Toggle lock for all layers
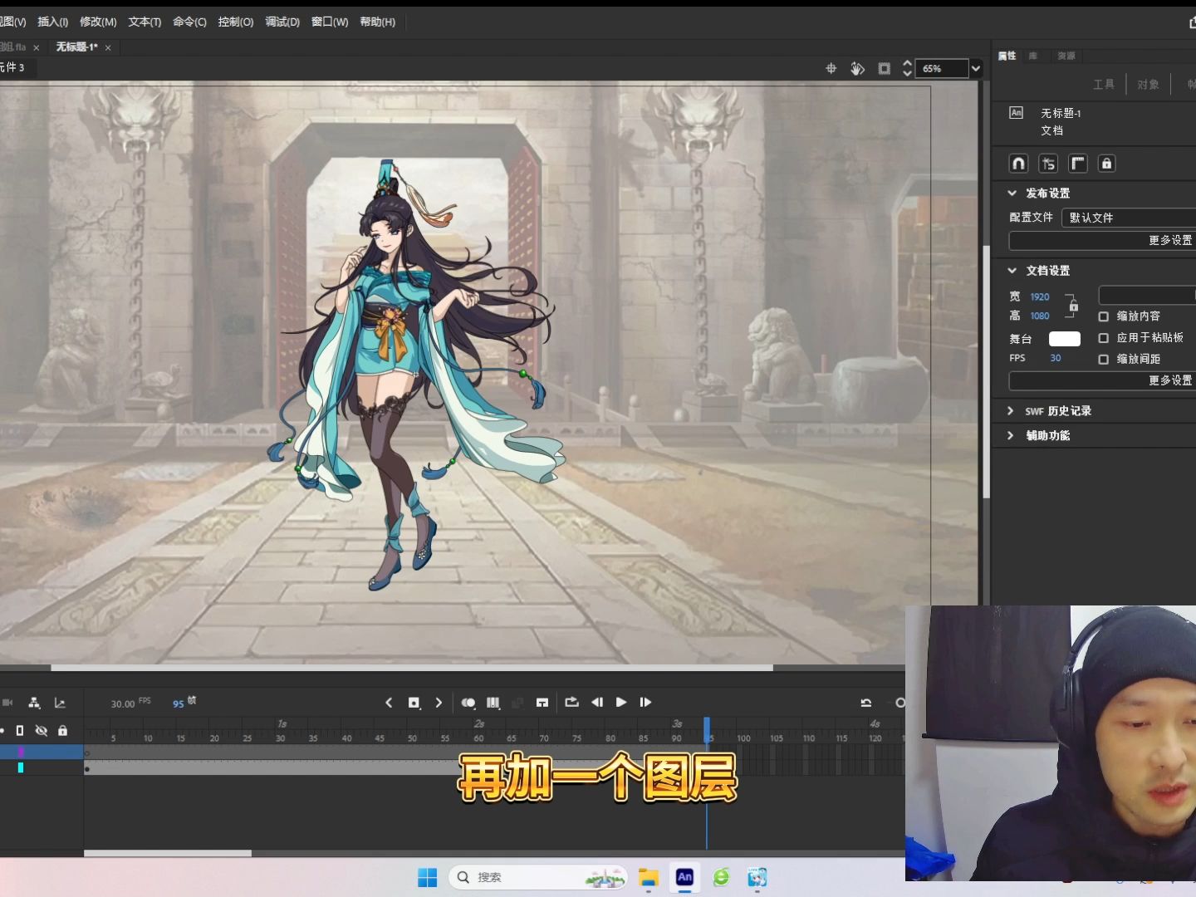 click(62, 731)
